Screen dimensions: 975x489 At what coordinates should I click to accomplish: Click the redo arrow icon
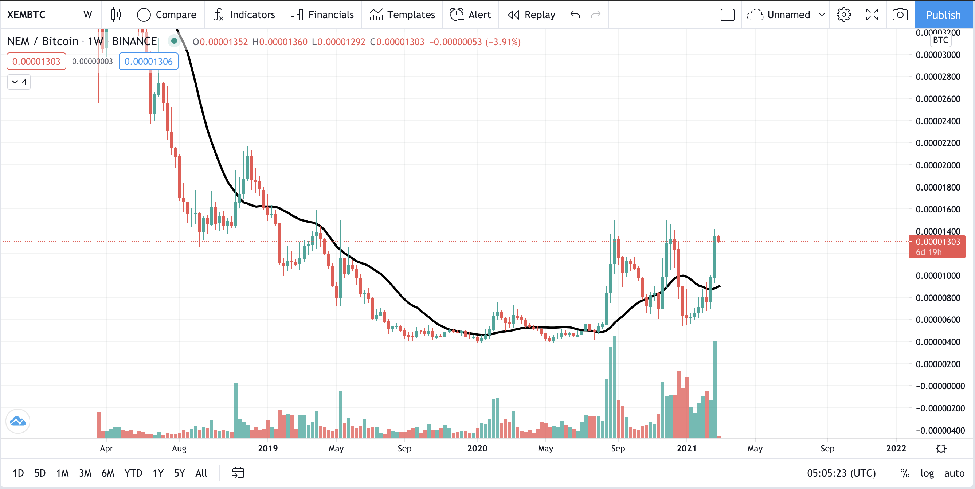tap(595, 15)
